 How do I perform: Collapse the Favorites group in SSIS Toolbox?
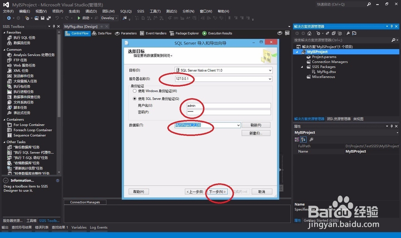coord(4,32)
